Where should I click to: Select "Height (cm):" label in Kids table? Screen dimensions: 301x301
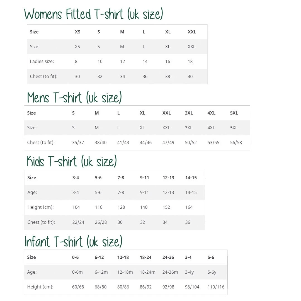tap(40, 207)
